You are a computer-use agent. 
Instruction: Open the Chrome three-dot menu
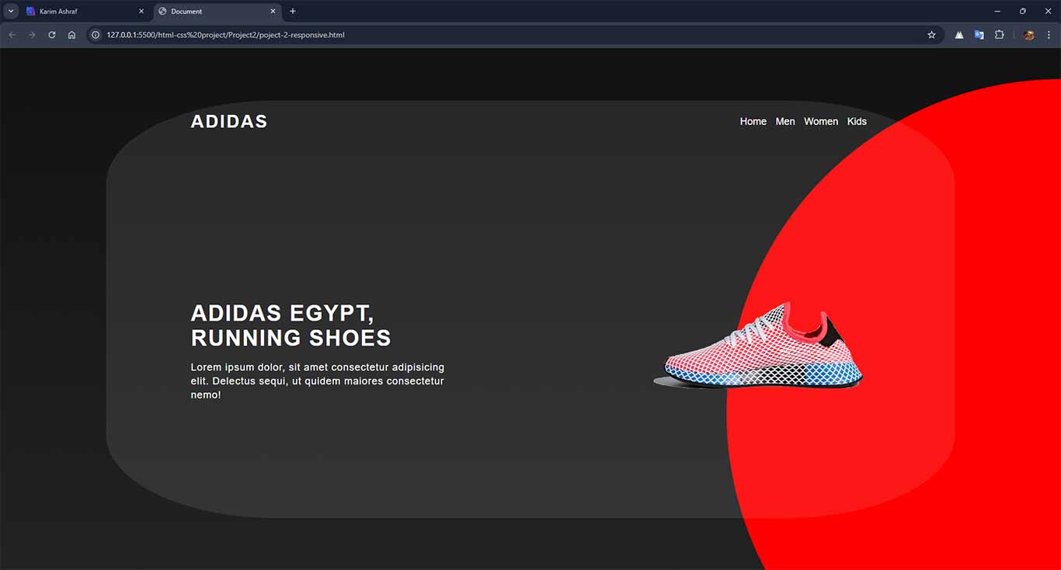click(x=1049, y=35)
